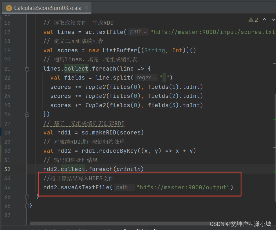Click line number 16 in the gutter
This screenshot has width=276, height=230.
(x=7, y=23)
